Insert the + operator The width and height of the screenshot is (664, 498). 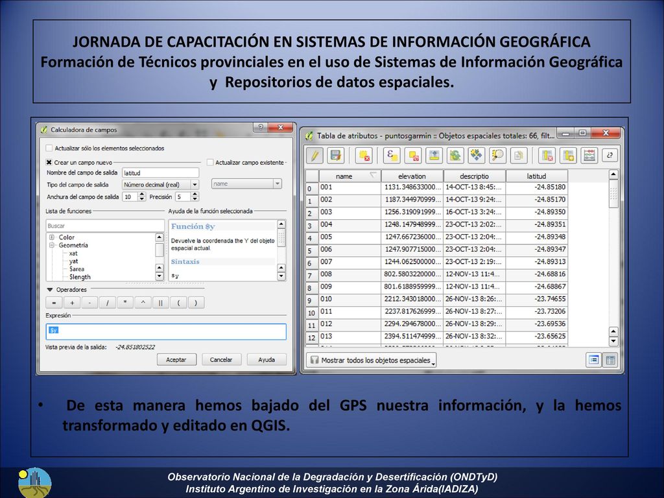[72, 303]
